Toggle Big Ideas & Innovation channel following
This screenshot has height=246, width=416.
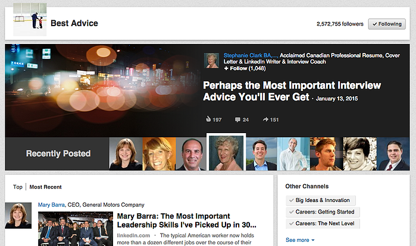coord(321,200)
